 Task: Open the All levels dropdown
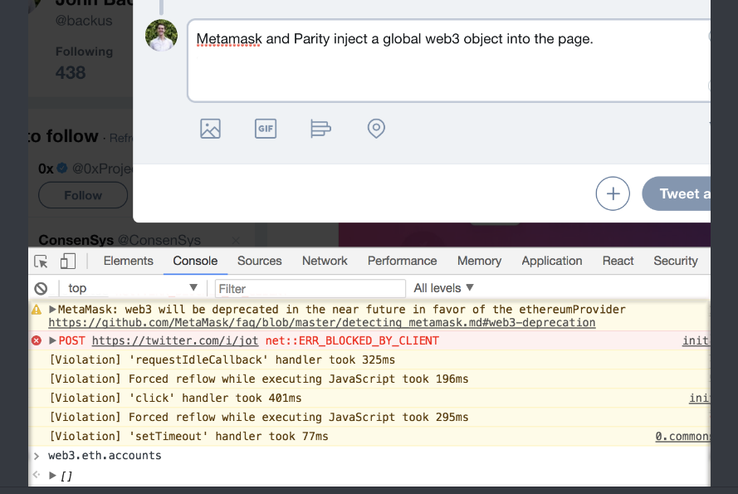(443, 288)
